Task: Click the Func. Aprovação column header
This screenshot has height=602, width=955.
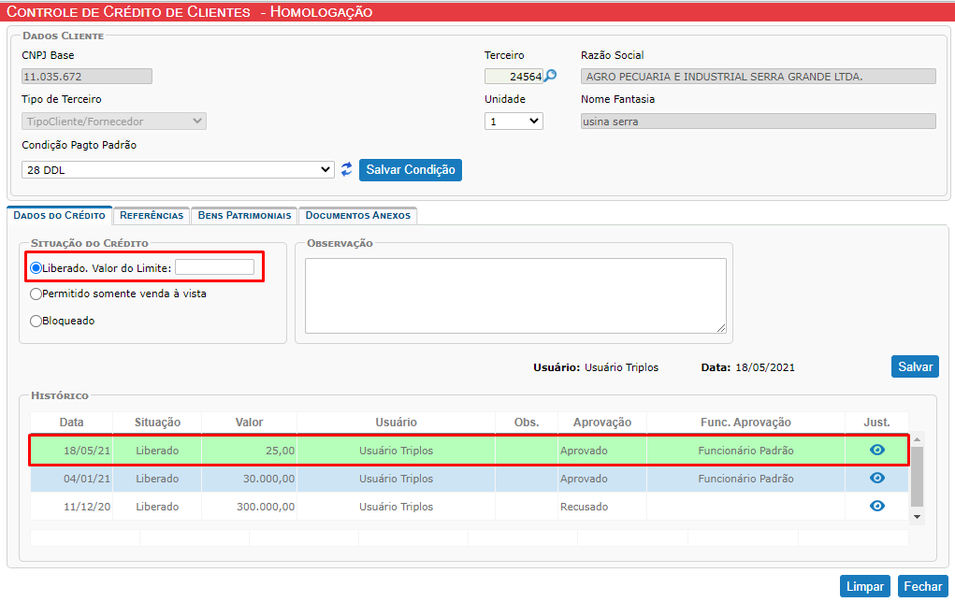Action: pos(745,423)
